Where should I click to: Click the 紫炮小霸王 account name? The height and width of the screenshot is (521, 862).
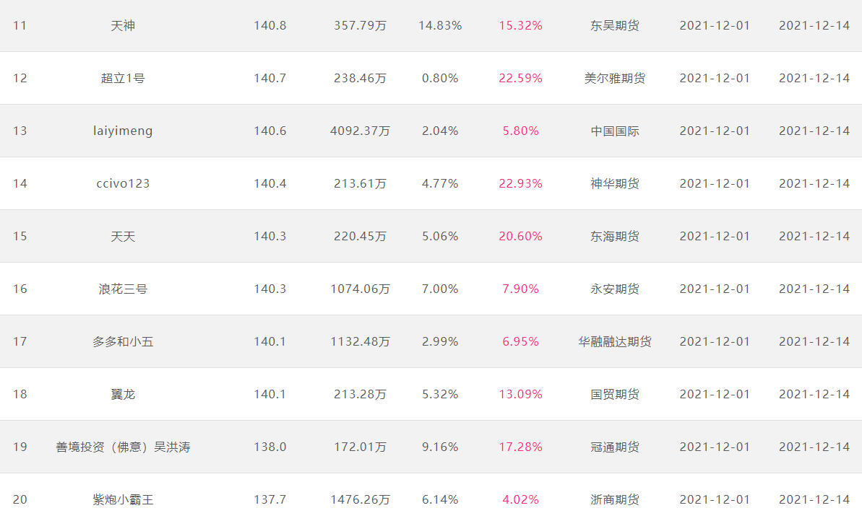123,500
